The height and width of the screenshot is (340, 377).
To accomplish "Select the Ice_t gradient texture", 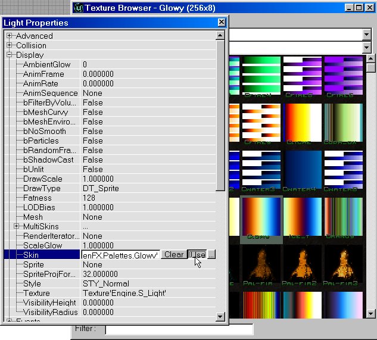I will [302, 218].
